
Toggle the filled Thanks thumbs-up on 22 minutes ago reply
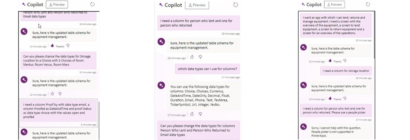[330, 61]
